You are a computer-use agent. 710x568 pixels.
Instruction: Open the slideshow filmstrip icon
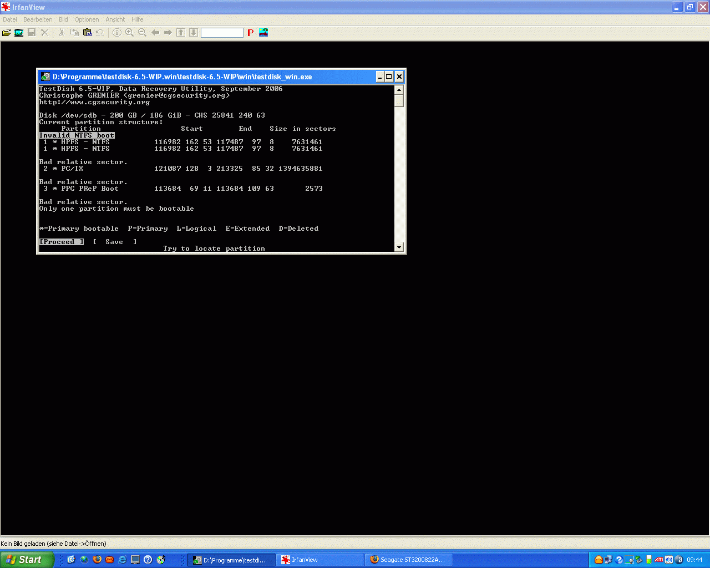(x=19, y=33)
